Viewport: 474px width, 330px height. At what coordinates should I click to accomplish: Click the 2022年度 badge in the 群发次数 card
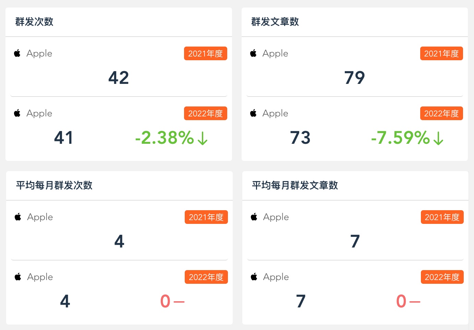point(206,113)
